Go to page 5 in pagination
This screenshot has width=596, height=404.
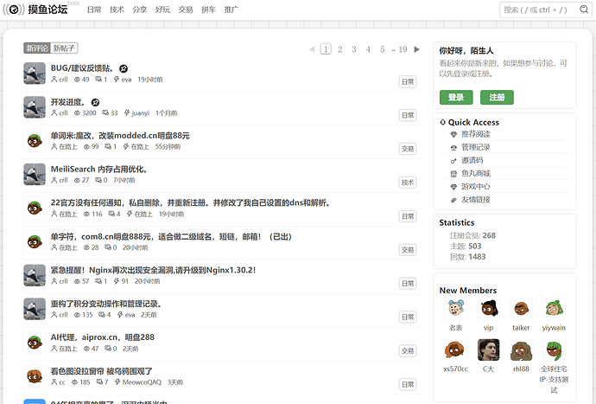point(383,49)
